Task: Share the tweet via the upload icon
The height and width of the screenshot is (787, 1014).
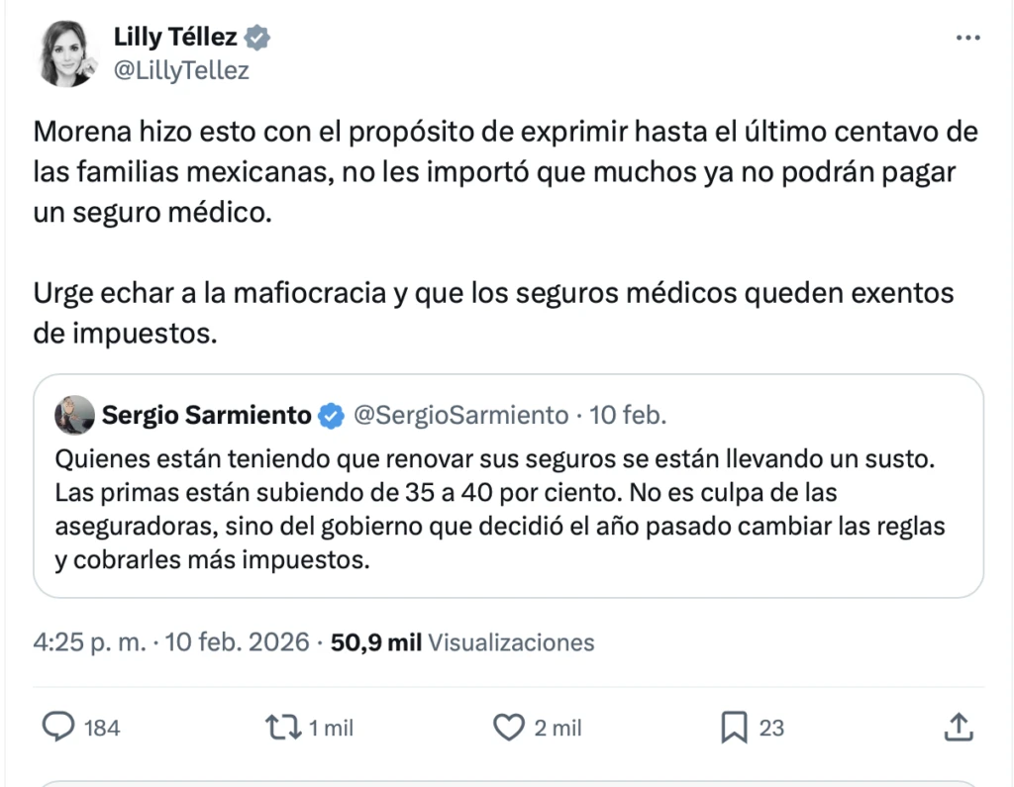Action: coord(958,728)
